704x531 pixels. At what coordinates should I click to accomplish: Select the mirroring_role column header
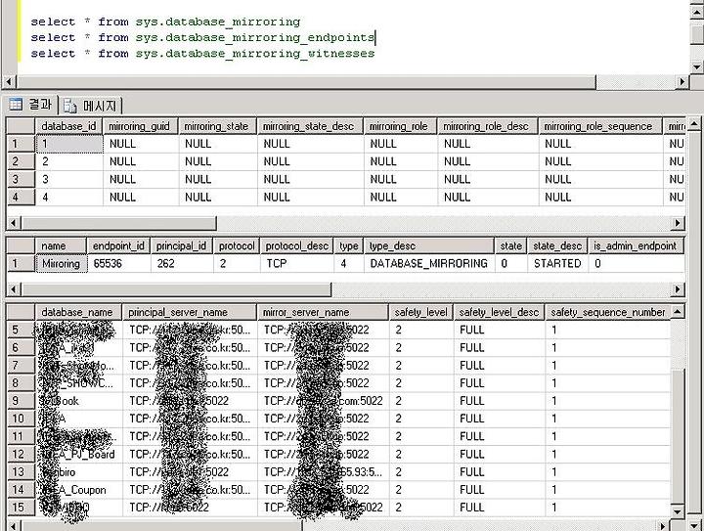pyautogui.click(x=400, y=126)
